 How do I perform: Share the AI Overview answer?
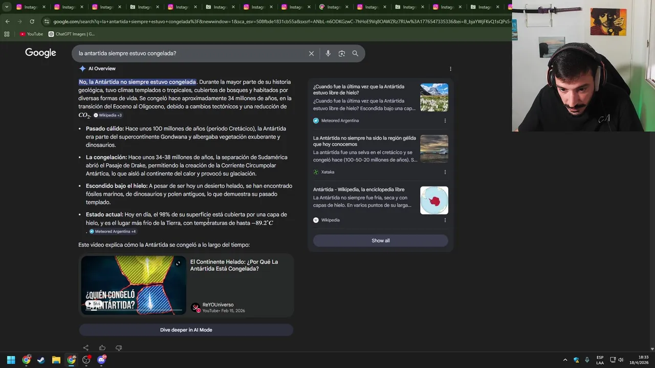coord(85,348)
